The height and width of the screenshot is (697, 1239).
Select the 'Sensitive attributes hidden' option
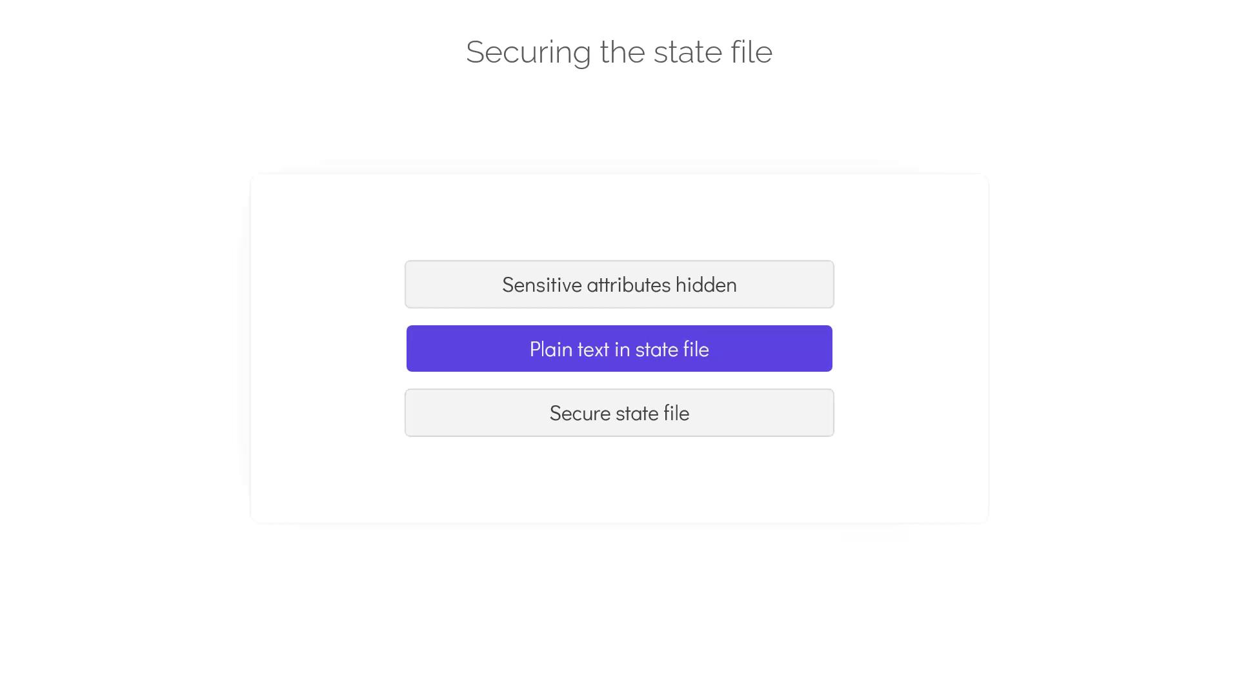click(619, 285)
